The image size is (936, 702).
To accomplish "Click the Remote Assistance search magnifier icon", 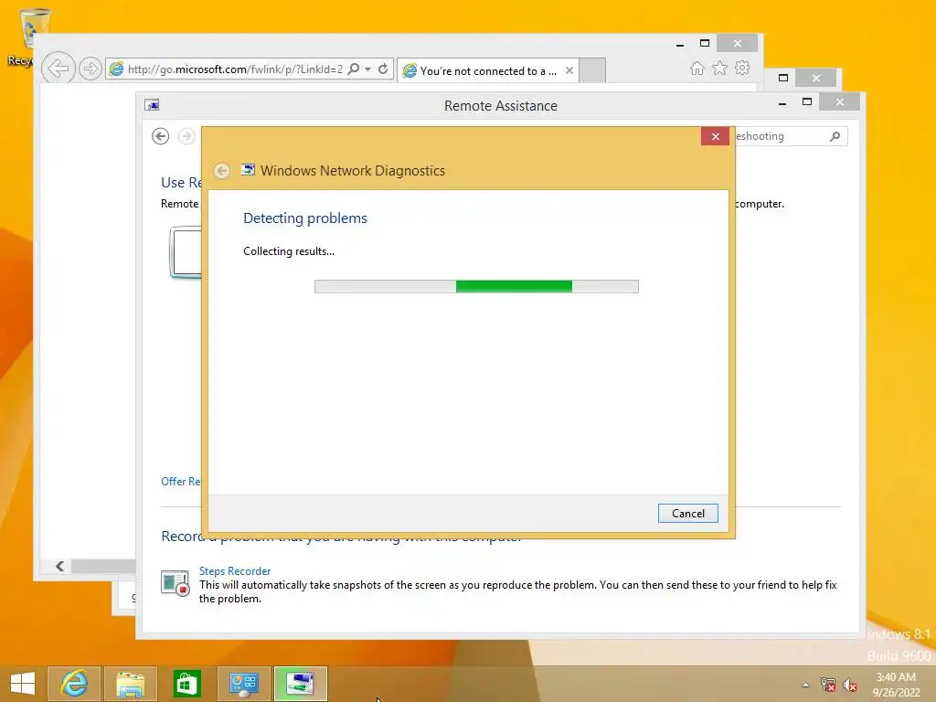I will click(835, 137).
